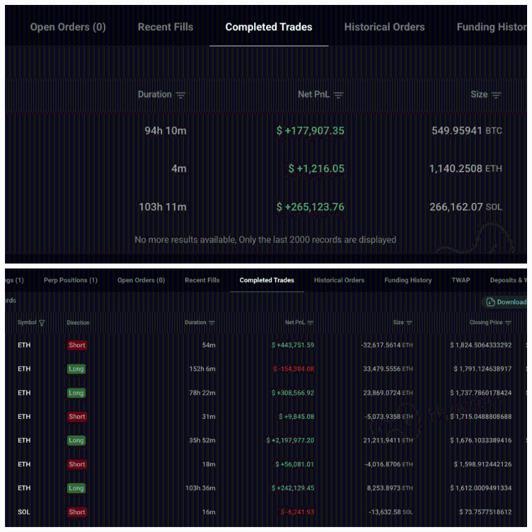Click the Short badge on the 54m ETH trade

(77, 345)
